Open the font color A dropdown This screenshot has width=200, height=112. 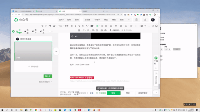[87, 26]
